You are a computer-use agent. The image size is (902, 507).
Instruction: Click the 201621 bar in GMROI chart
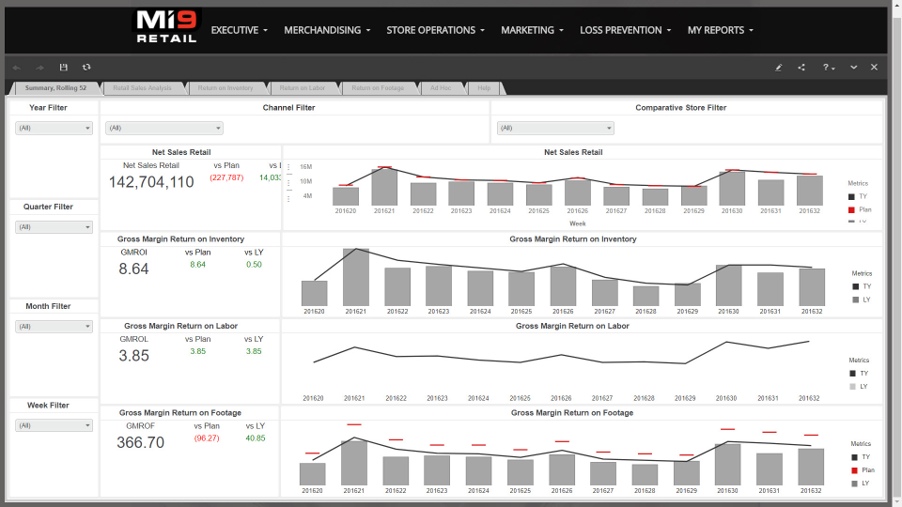click(356, 277)
